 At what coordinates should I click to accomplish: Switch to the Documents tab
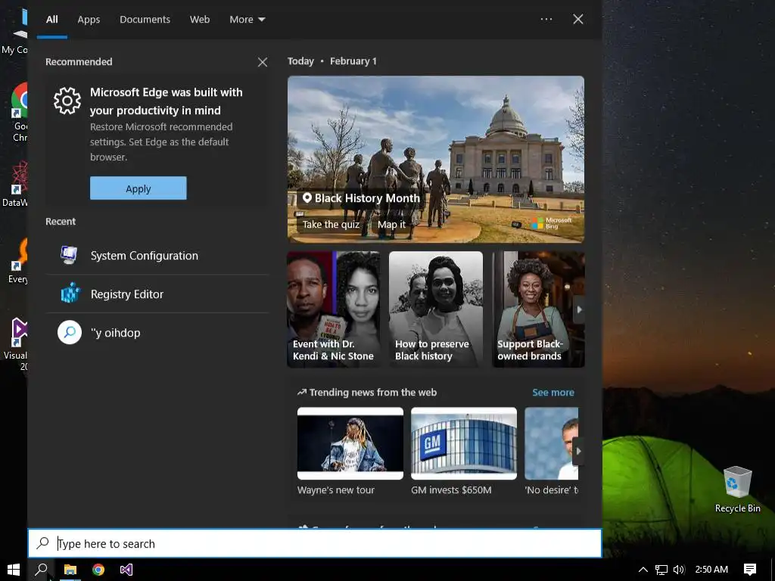(145, 19)
